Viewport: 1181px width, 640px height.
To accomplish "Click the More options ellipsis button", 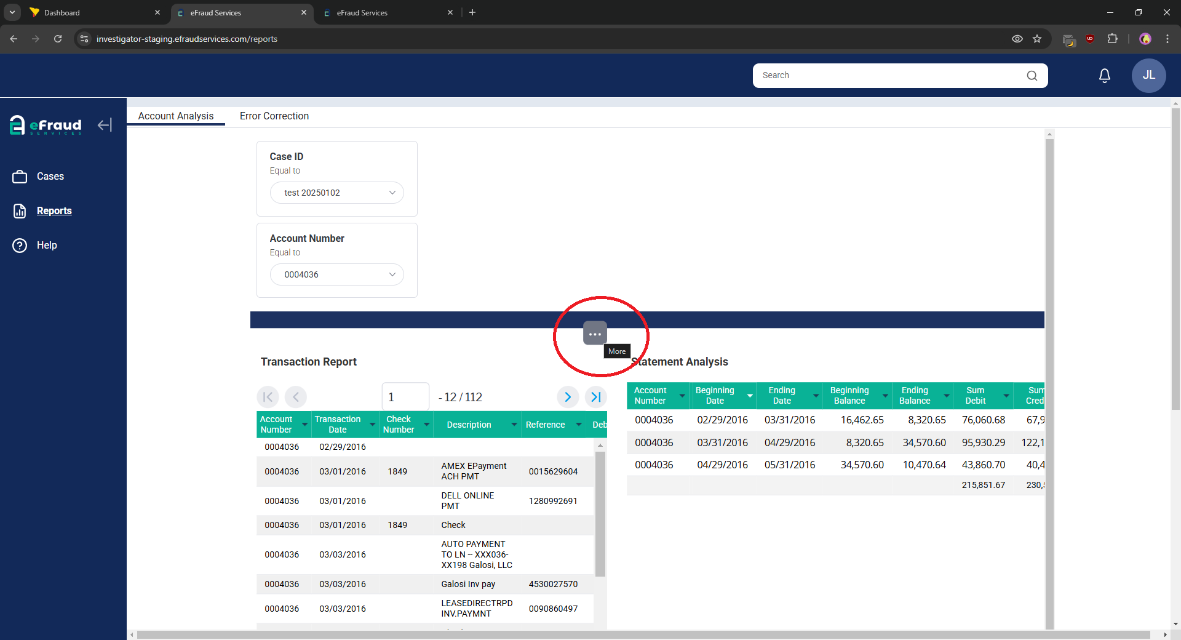I will pyautogui.click(x=595, y=334).
